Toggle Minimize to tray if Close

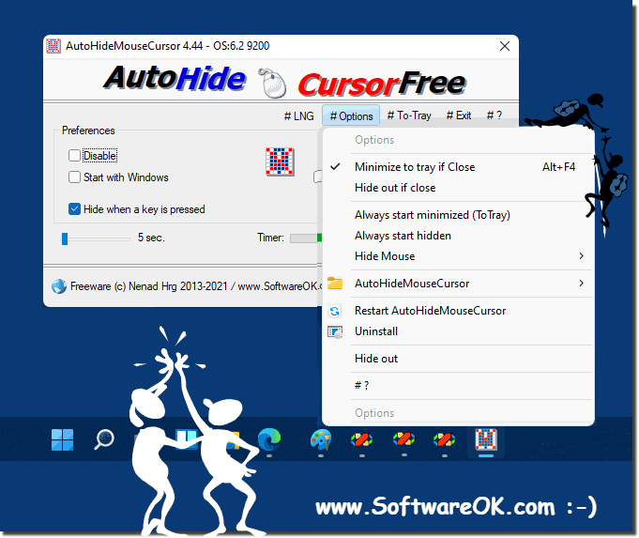pyautogui.click(x=458, y=167)
